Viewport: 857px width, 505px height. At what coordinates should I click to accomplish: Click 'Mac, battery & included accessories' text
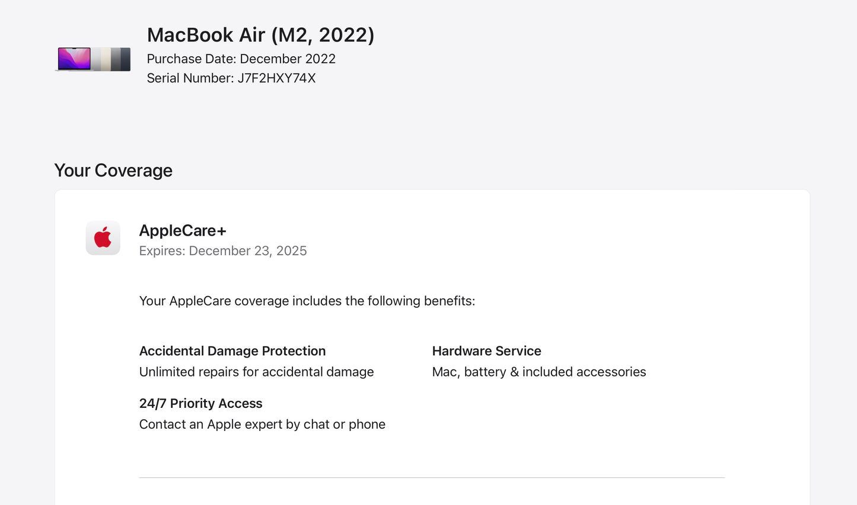[539, 372]
